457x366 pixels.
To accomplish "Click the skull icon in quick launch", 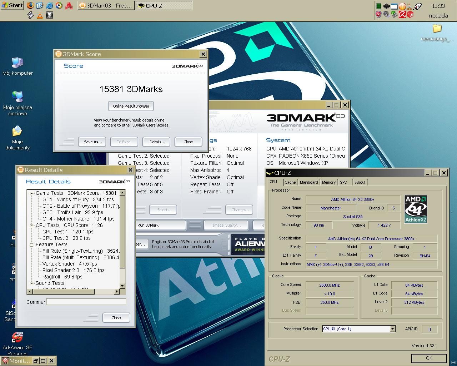I will pyautogui.click(x=50, y=15).
